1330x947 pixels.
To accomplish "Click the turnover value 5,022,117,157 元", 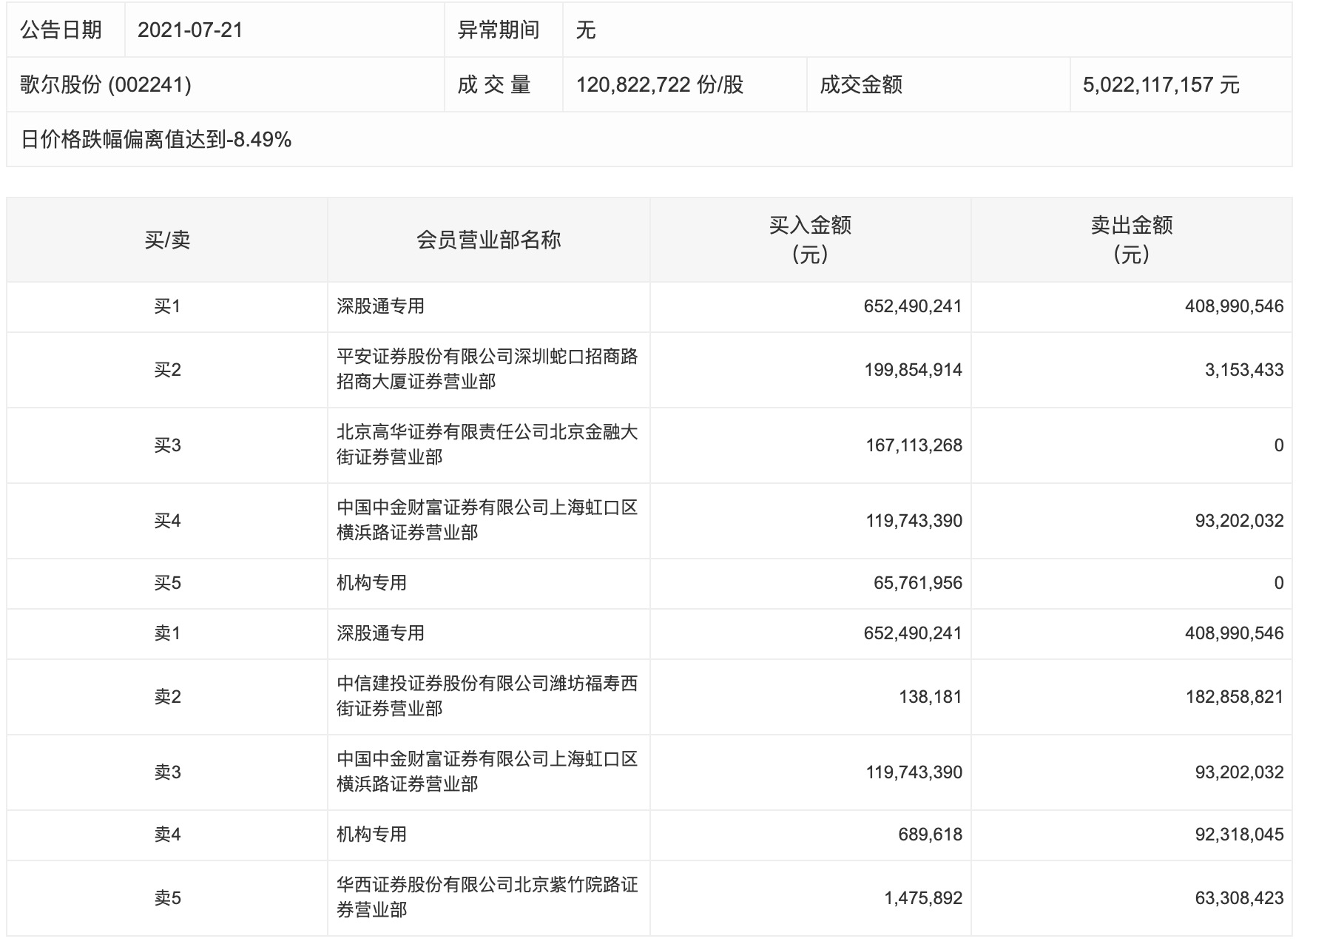I will coord(1161,85).
